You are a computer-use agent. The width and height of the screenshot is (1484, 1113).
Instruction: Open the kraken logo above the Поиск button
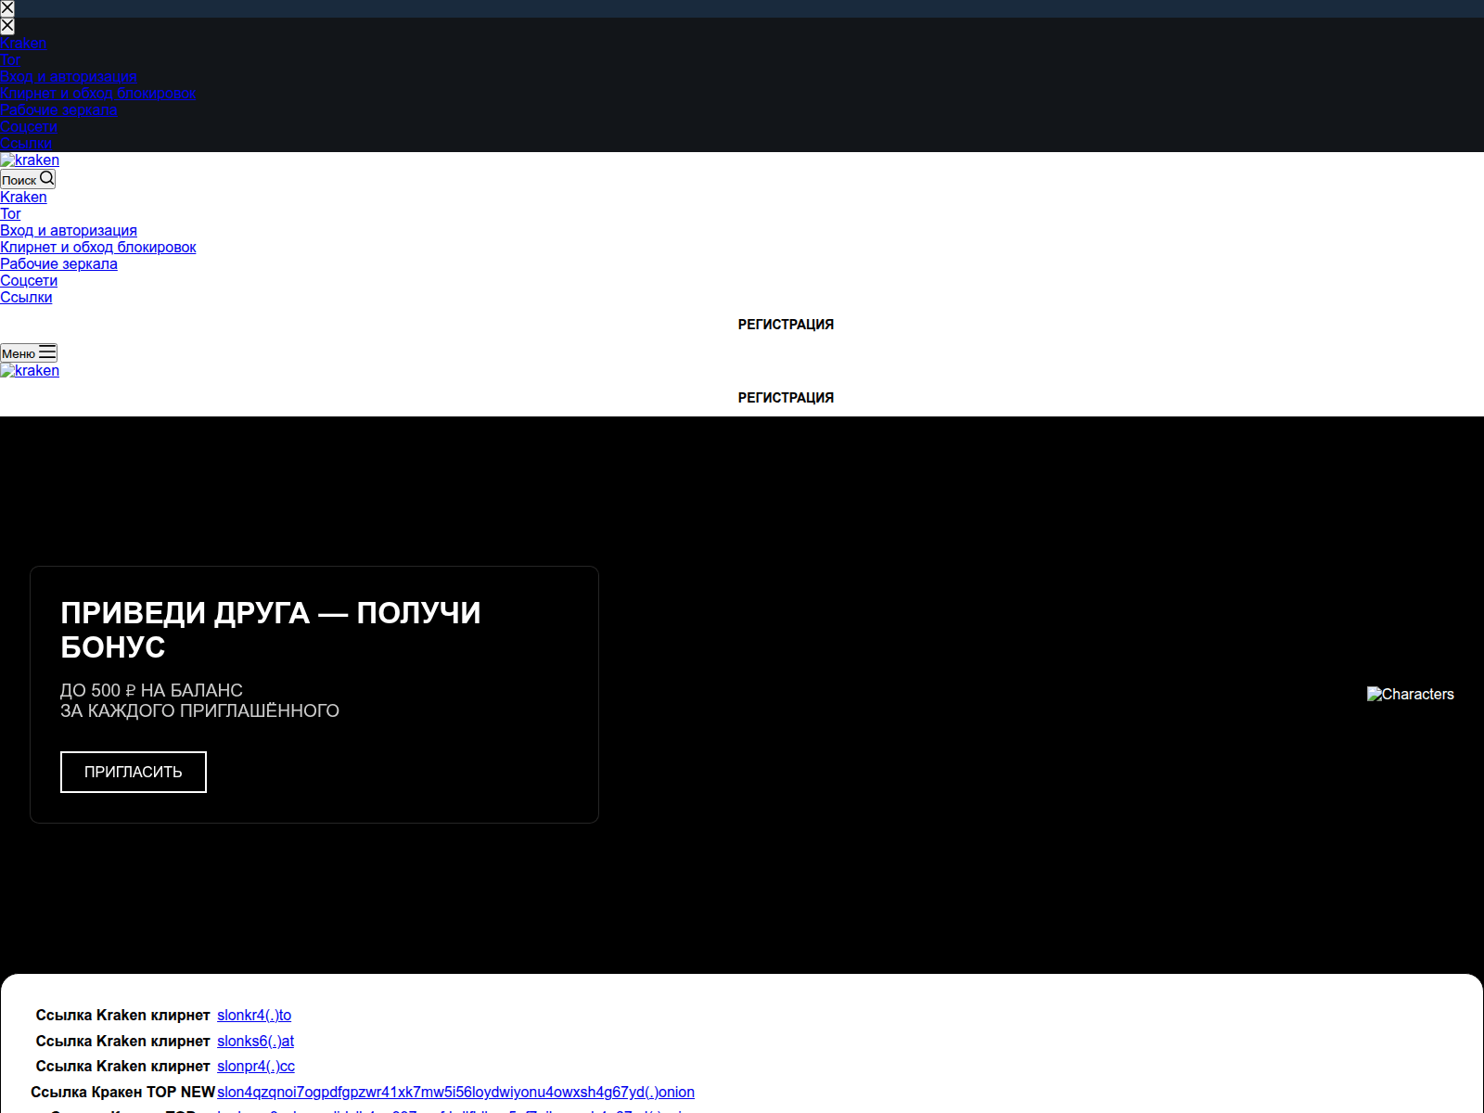30,160
